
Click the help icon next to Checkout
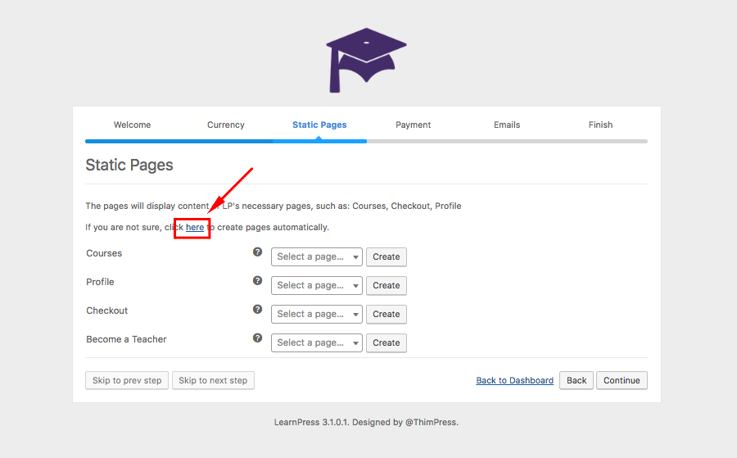tap(258, 310)
